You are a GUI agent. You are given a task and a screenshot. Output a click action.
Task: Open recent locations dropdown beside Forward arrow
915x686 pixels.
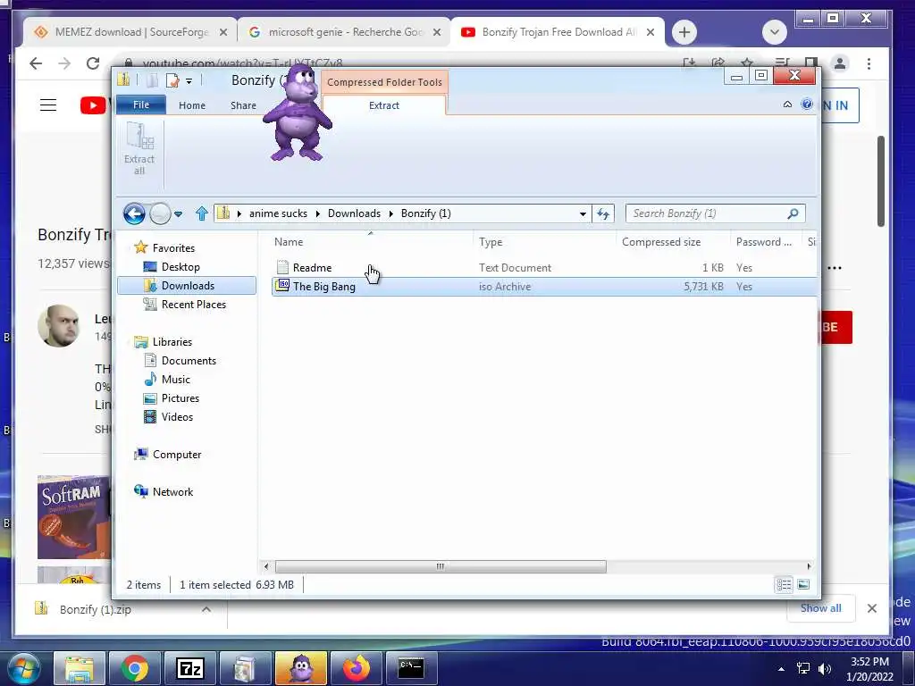pyautogui.click(x=179, y=214)
